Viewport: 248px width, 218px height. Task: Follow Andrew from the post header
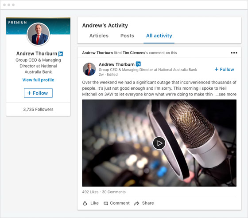click(224, 69)
